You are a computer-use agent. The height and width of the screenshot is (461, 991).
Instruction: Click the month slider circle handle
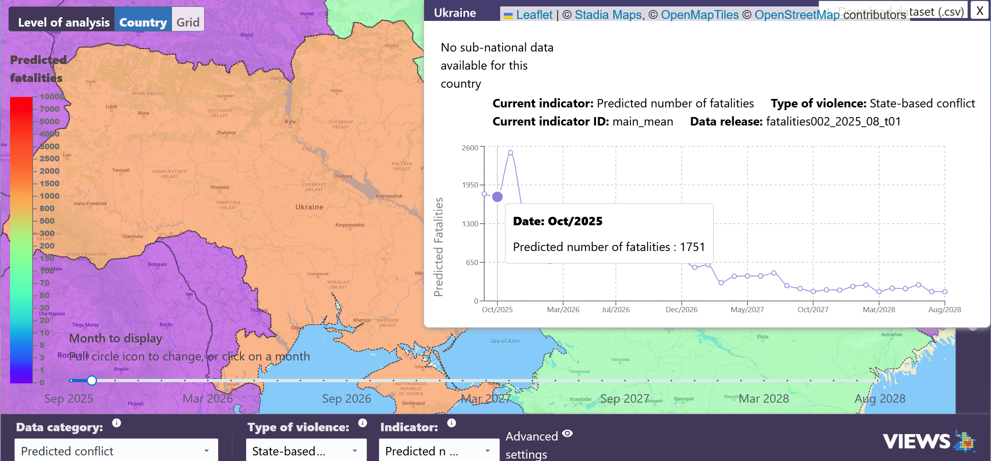point(92,381)
